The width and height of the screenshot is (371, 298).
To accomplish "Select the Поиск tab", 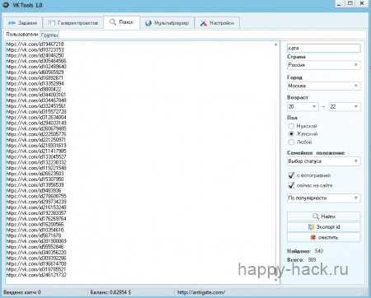I will [121, 22].
